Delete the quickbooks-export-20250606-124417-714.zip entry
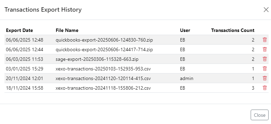Viewport: 271px width, 124px height. [264, 49]
